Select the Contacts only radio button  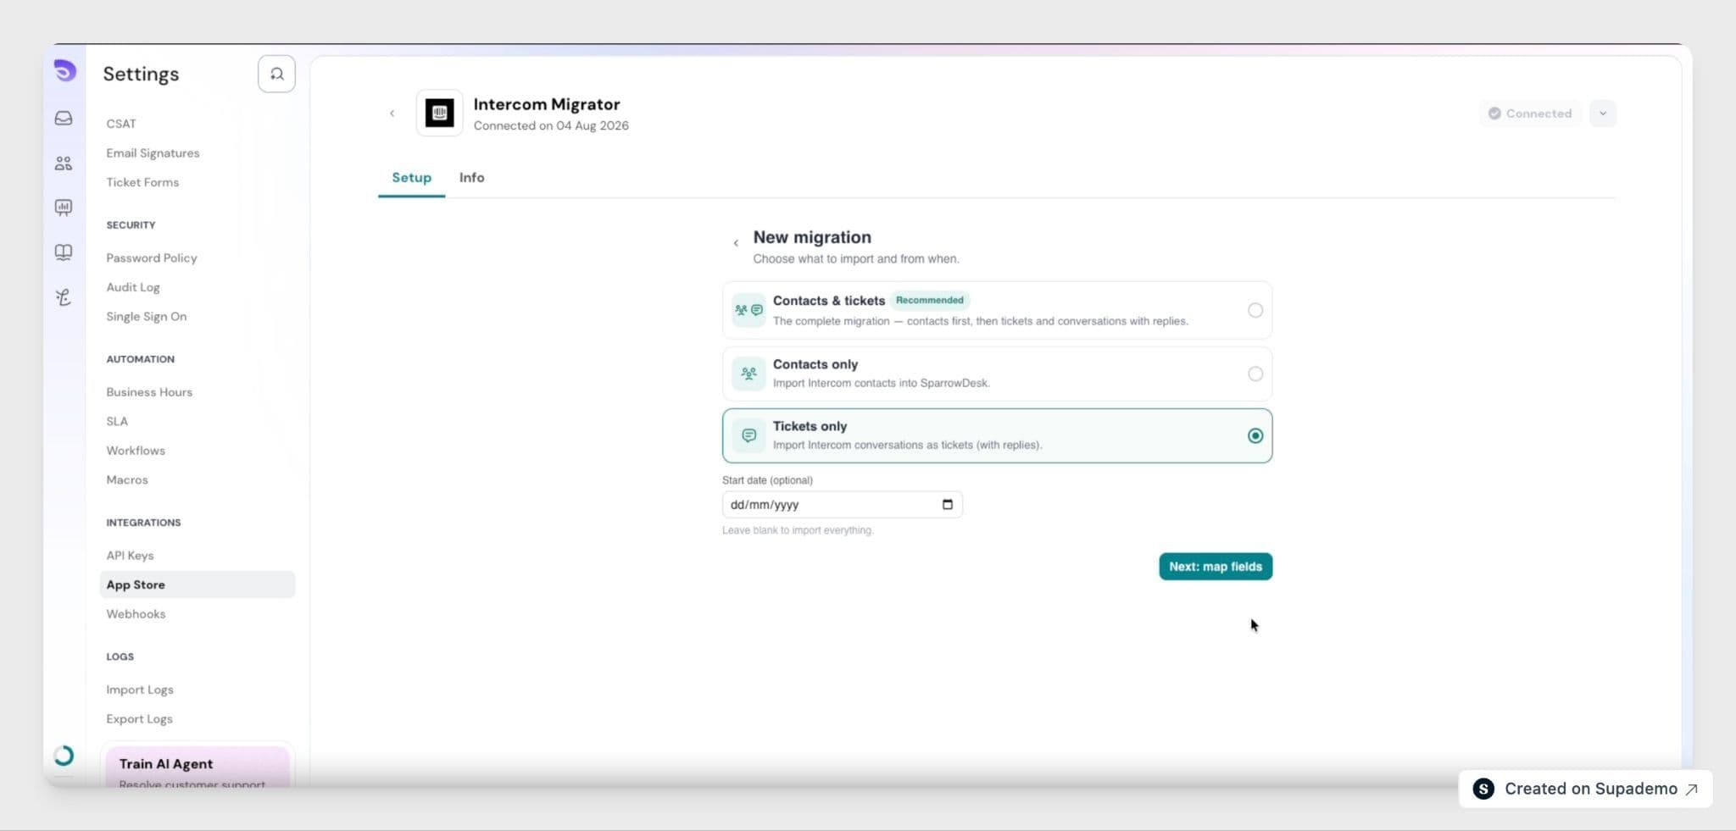[1255, 374]
